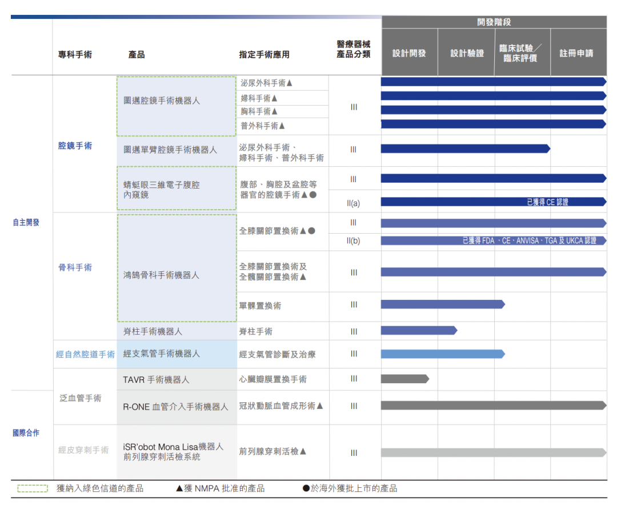Screen dimensions: 617x505
Task: Select the 'II(a)' classification cell
Action: (354, 203)
